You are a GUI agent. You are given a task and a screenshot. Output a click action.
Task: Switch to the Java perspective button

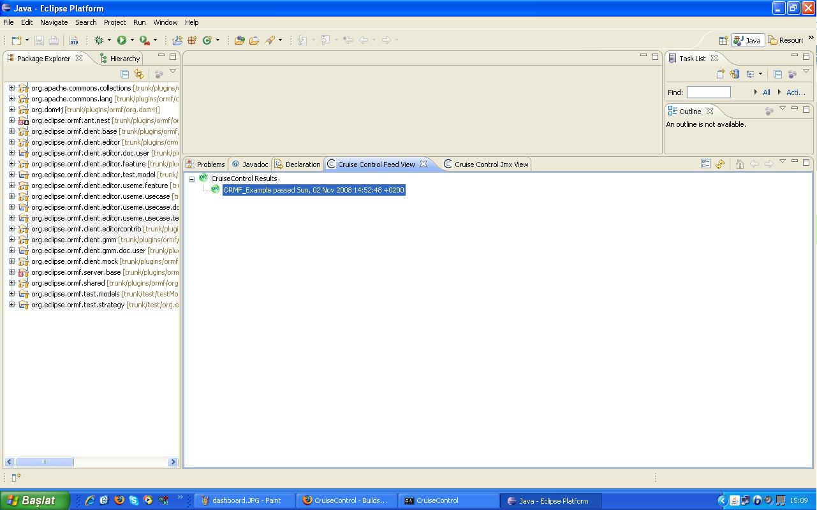(748, 40)
